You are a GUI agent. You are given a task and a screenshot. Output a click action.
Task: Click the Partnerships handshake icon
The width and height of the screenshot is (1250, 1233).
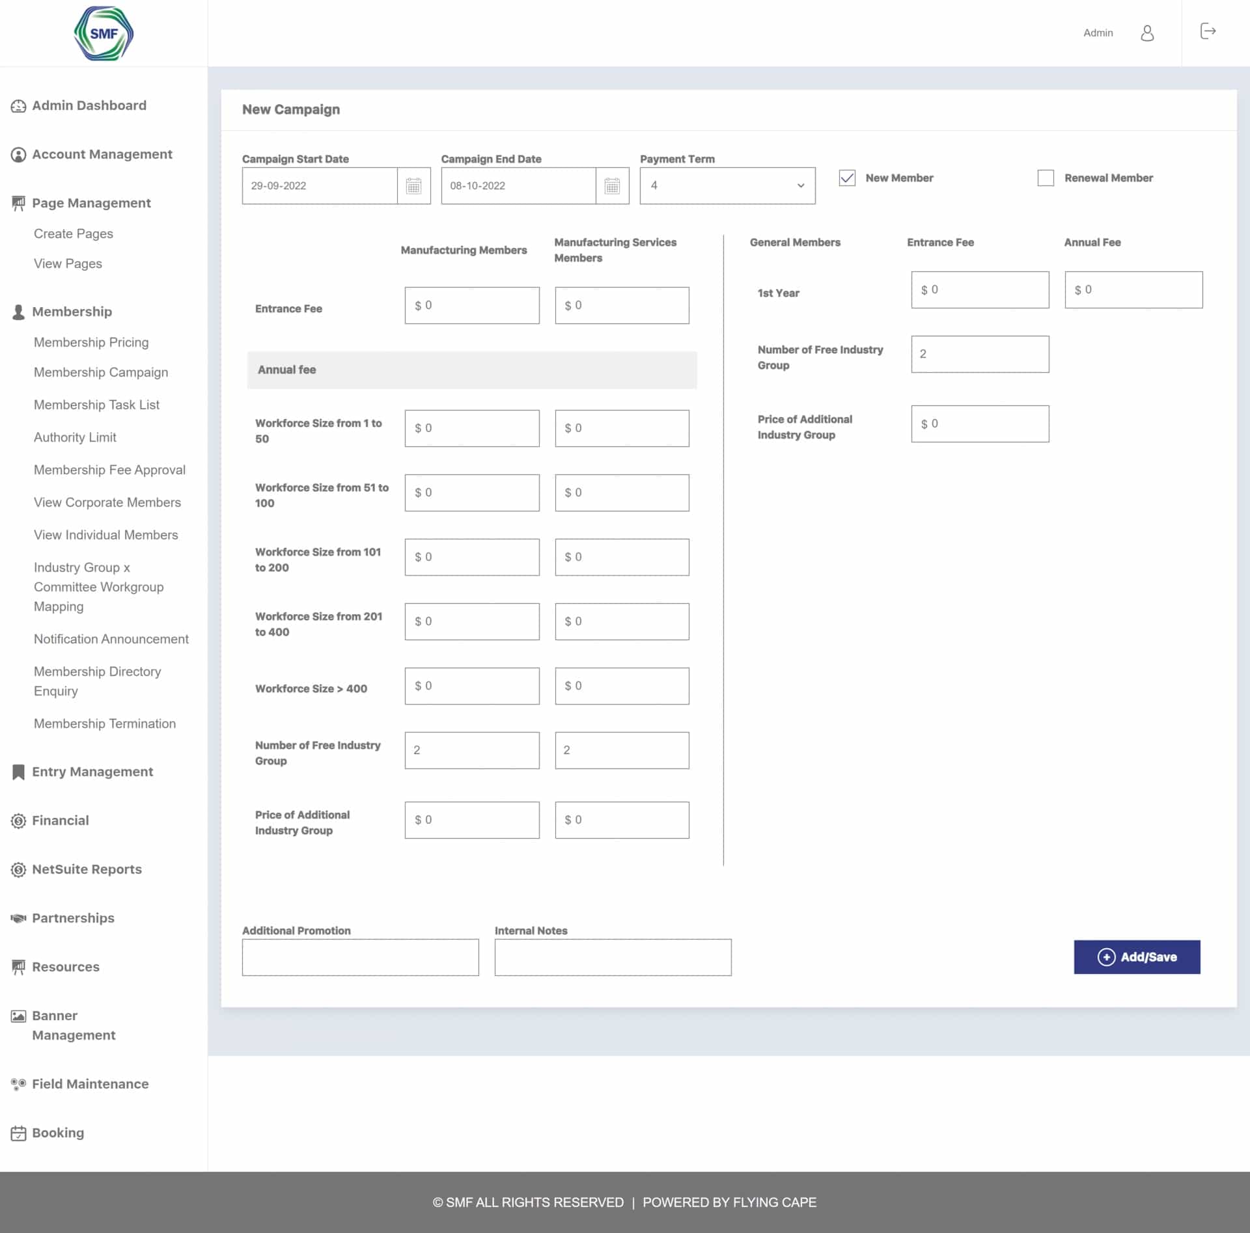click(x=18, y=918)
